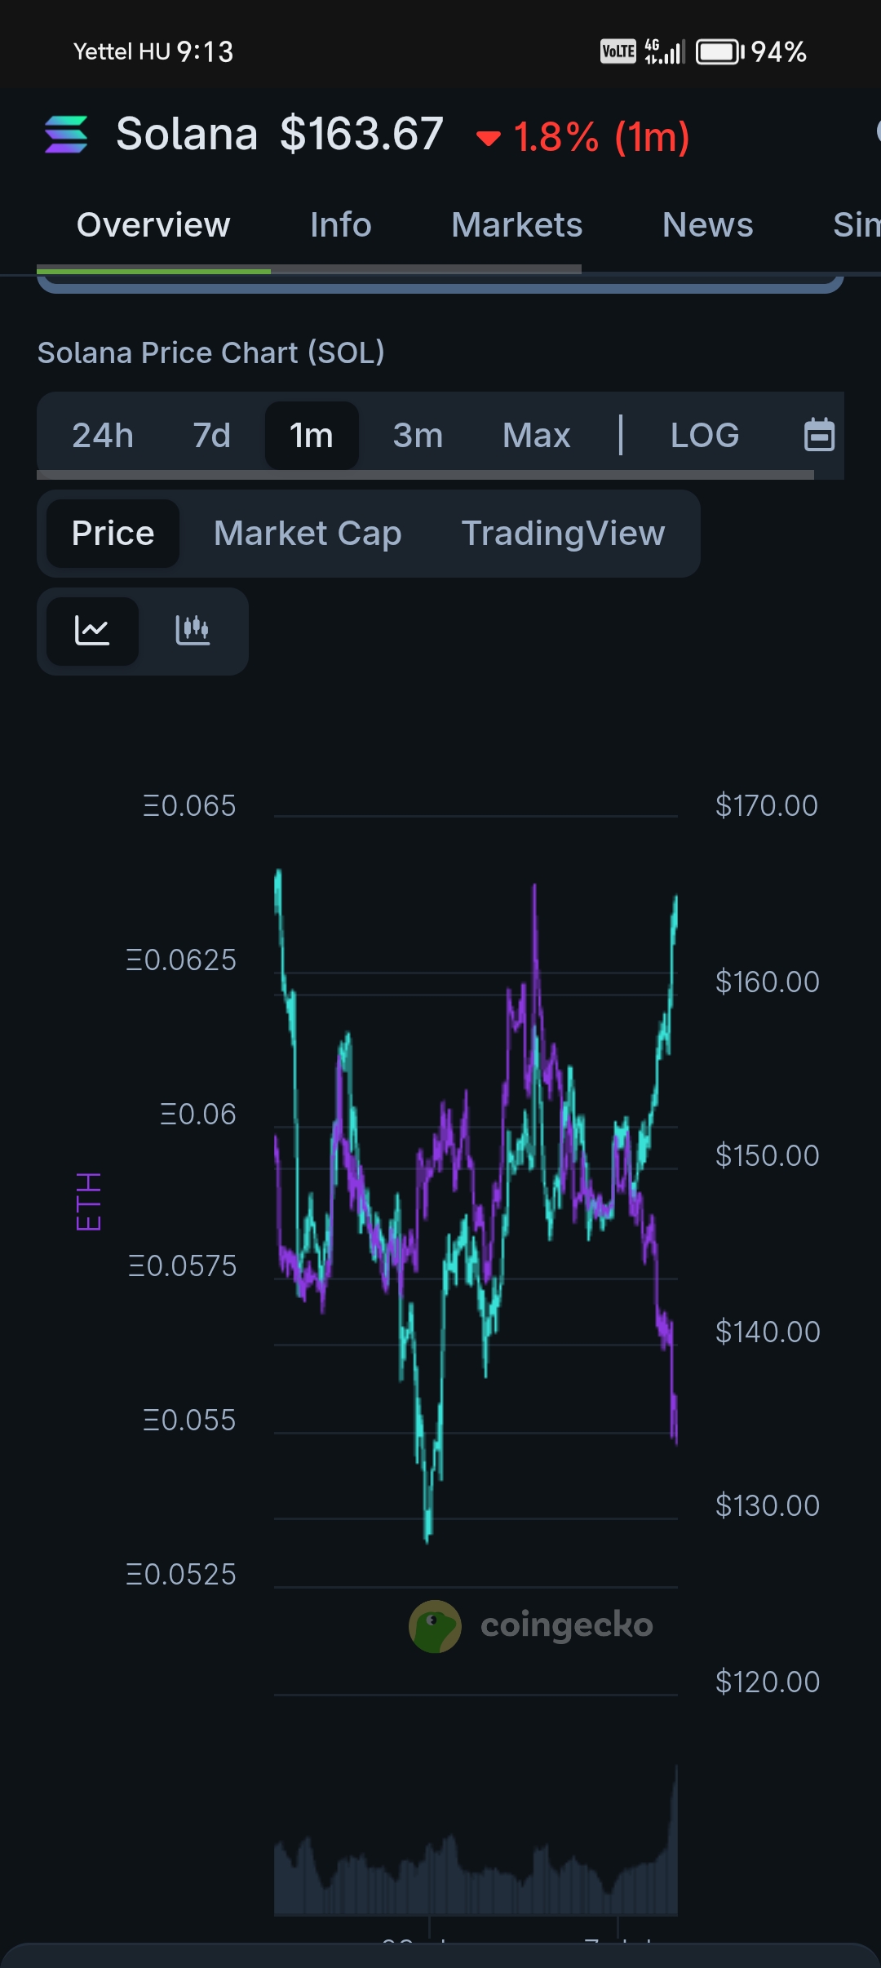The width and height of the screenshot is (881, 1968).
Task: Select the line chart view icon
Action: pos(92,631)
